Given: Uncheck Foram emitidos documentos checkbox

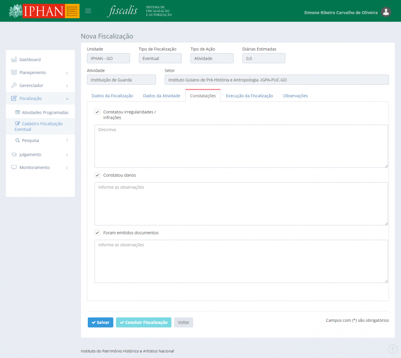Looking at the screenshot, I should tap(97, 233).
